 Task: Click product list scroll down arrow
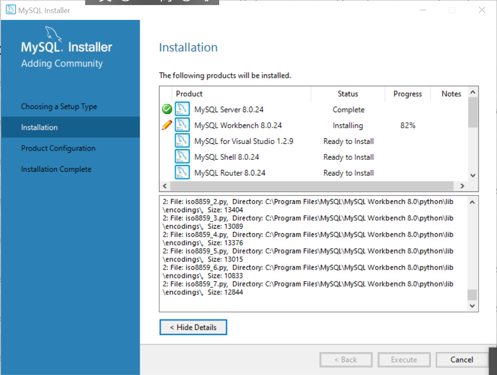coord(473,175)
